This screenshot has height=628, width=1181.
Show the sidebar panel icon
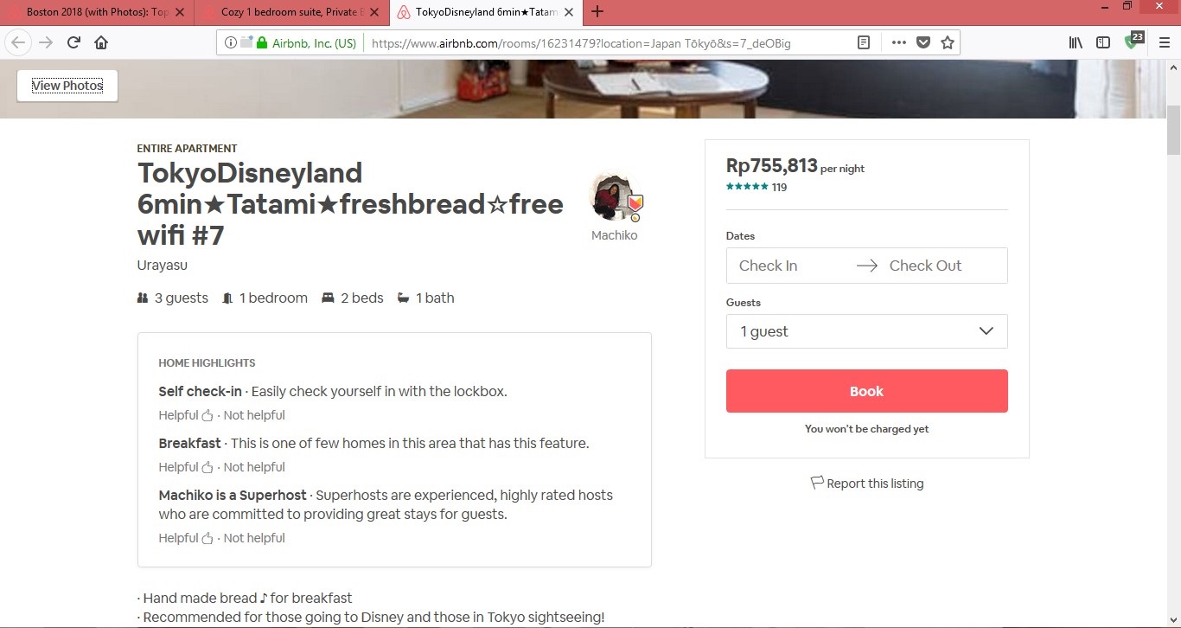(1103, 42)
